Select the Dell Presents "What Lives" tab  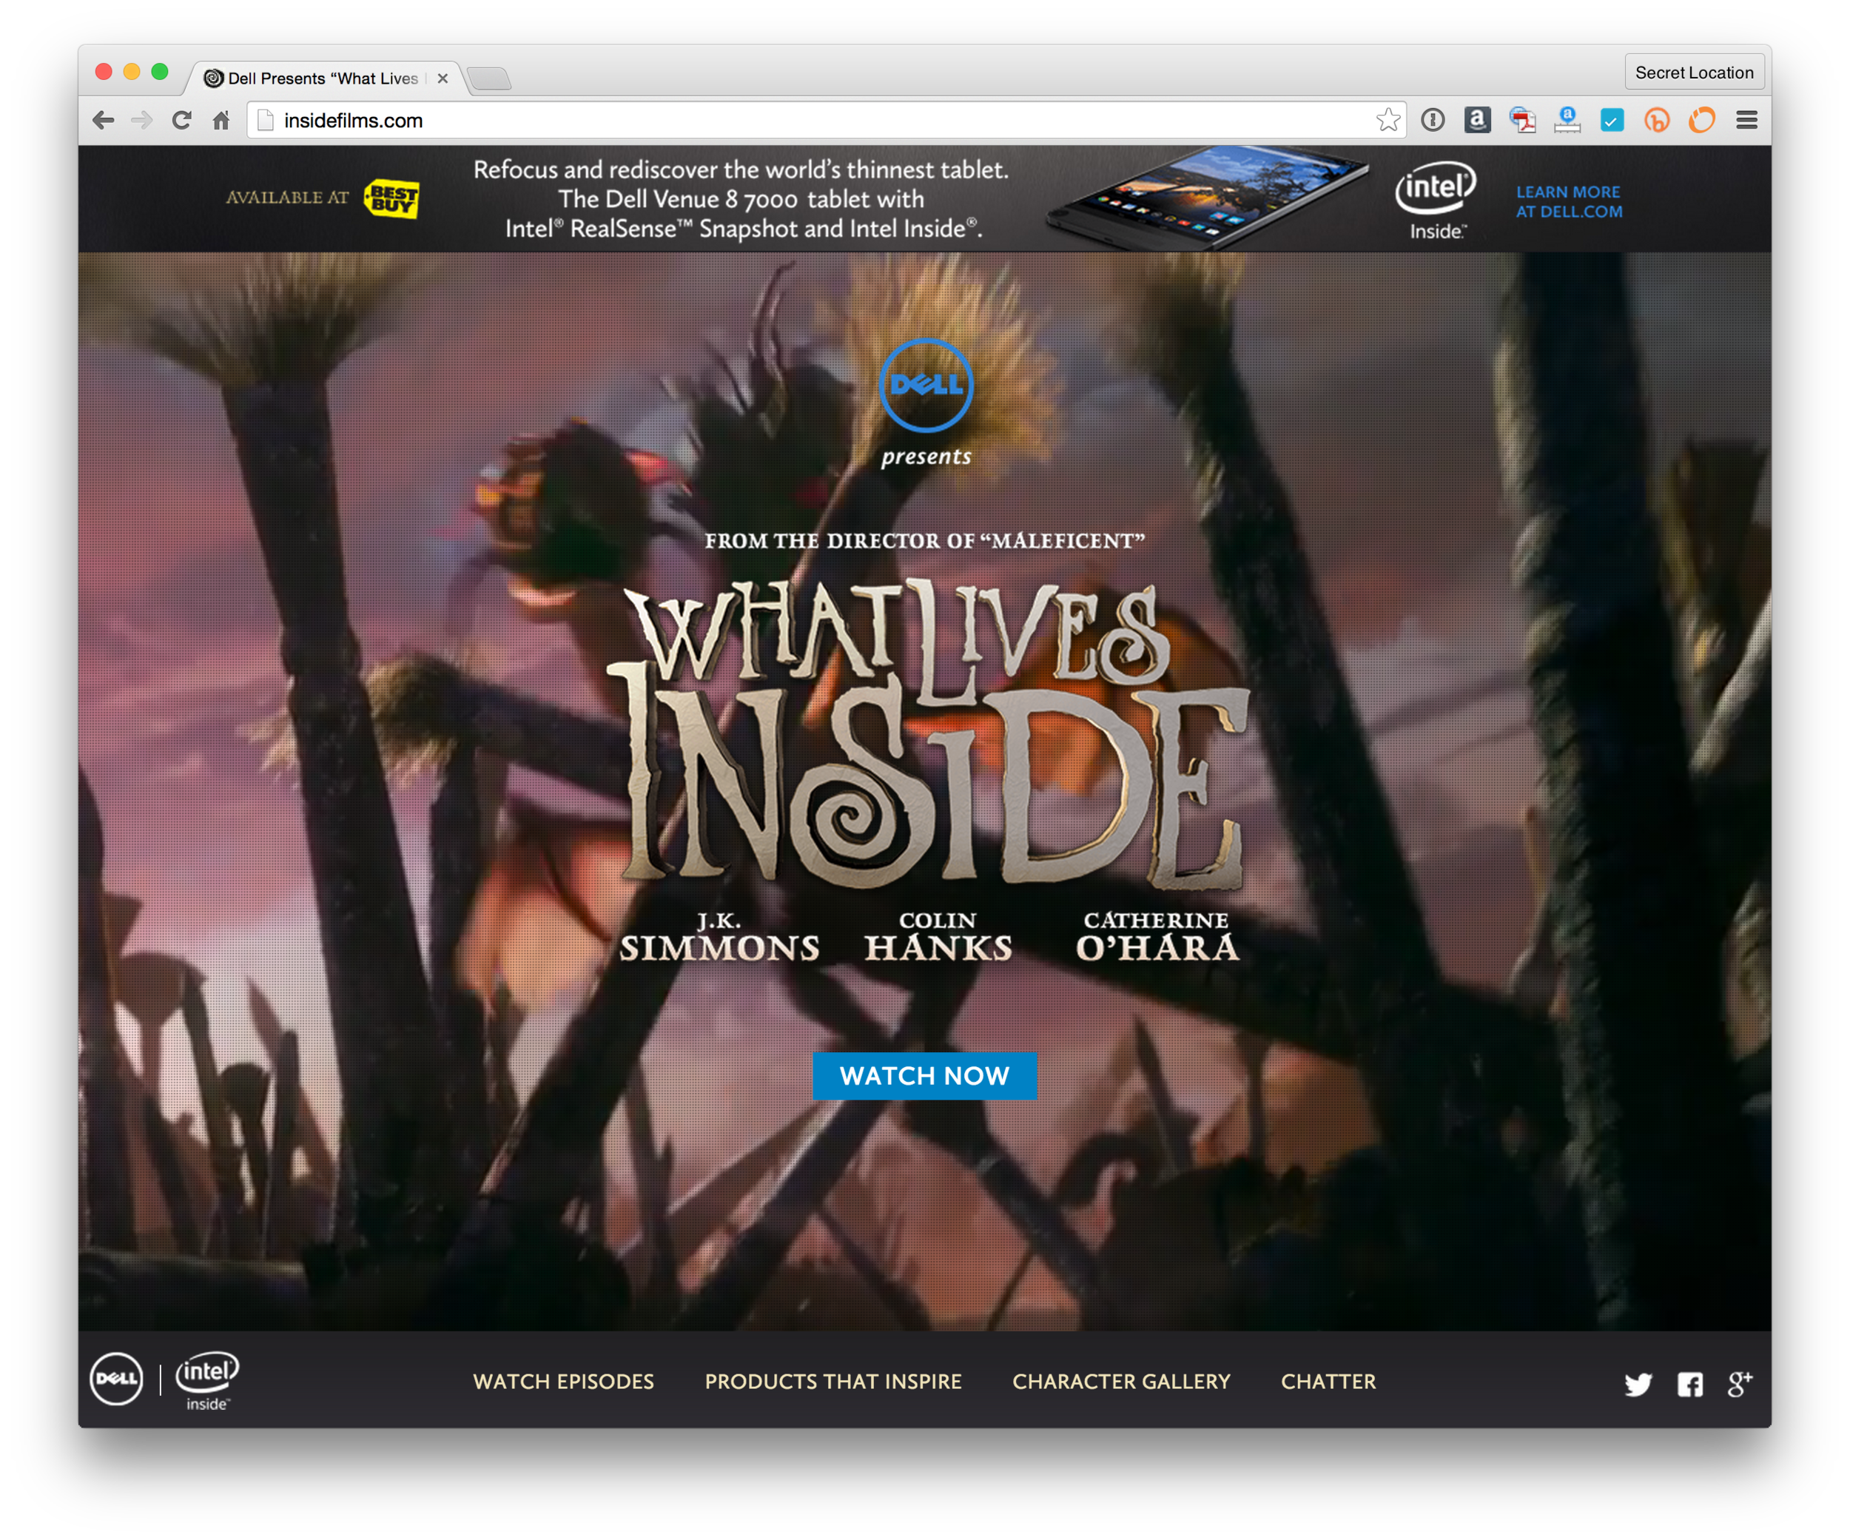(322, 78)
